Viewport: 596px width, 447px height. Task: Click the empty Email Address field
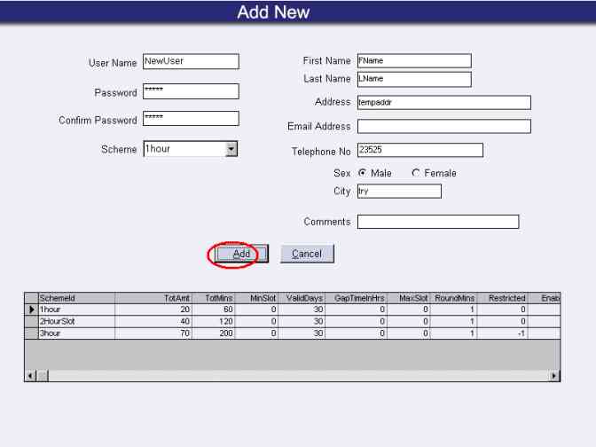(x=443, y=127)
